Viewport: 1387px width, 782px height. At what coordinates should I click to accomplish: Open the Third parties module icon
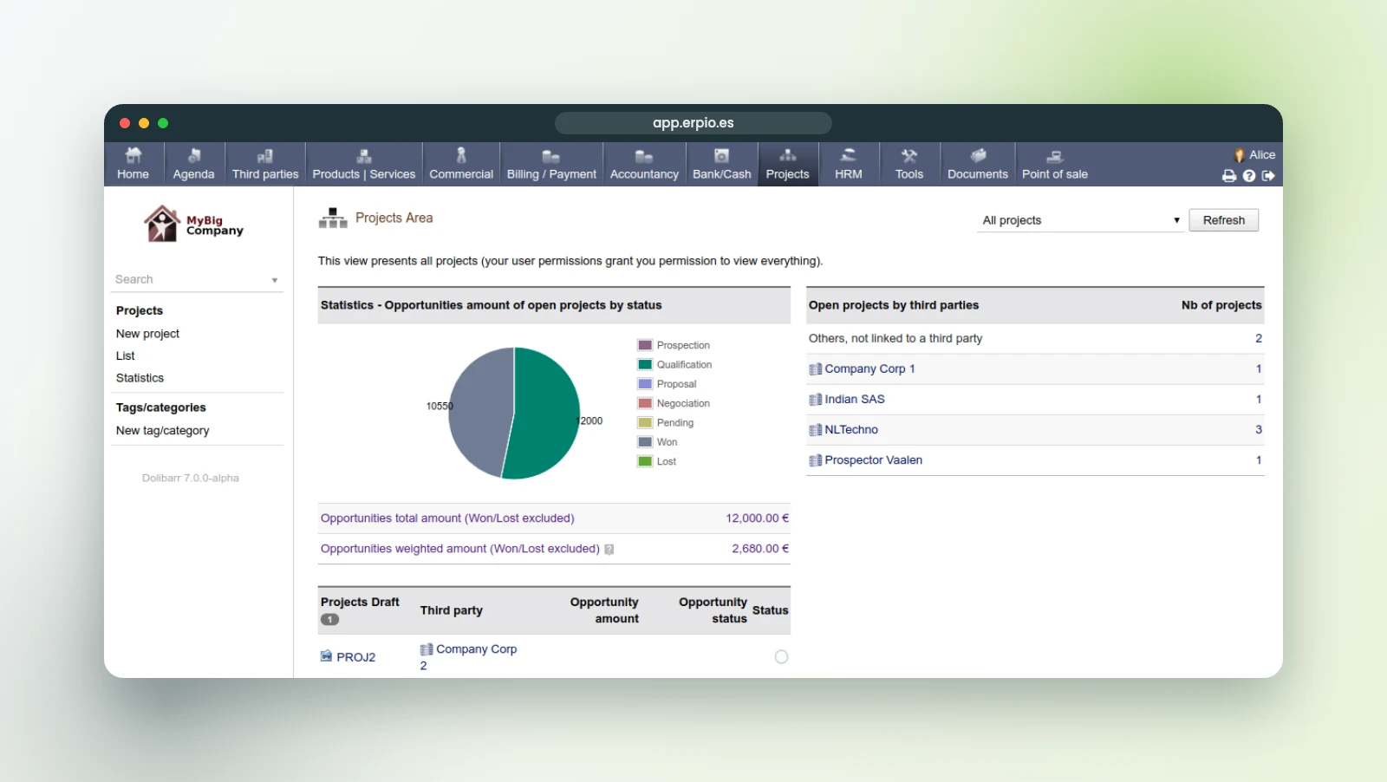[x=265, y=156]
